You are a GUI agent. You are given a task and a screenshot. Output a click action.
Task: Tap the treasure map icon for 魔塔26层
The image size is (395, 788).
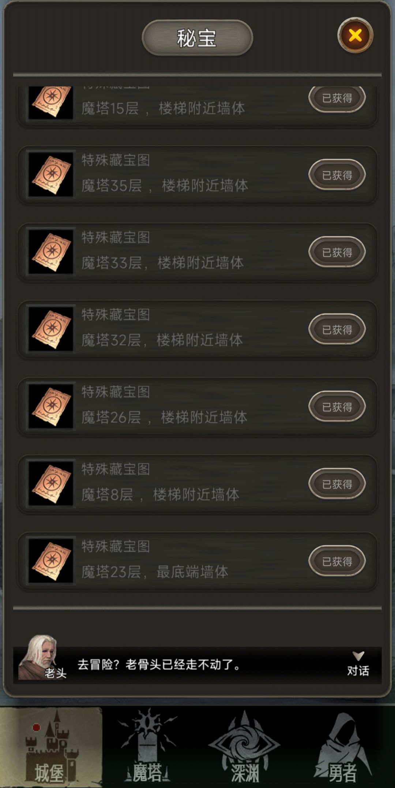(x=51, y=406)
